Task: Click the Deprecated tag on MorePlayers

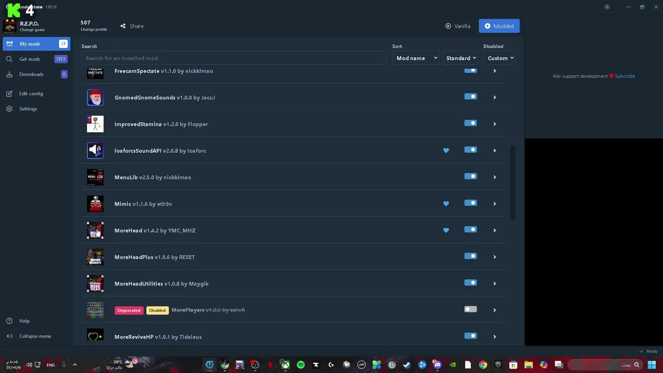Action: point(129,310)
